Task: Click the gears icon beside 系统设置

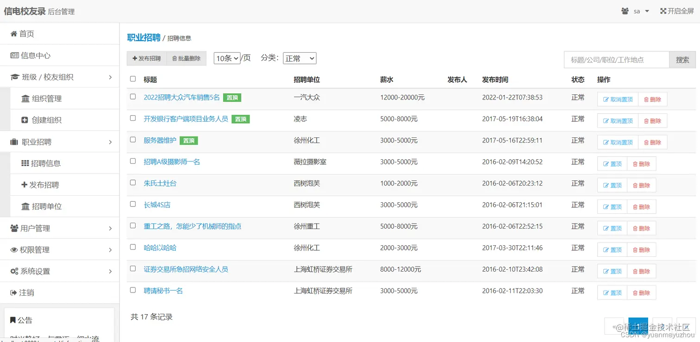Action: tap(14, 271)
